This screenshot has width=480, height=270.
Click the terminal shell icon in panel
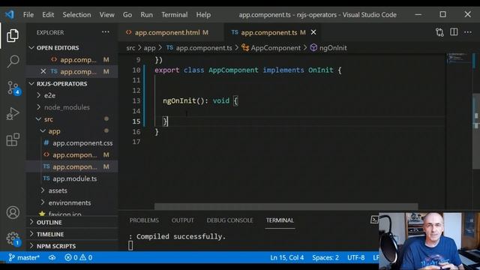tap(374, 220)
